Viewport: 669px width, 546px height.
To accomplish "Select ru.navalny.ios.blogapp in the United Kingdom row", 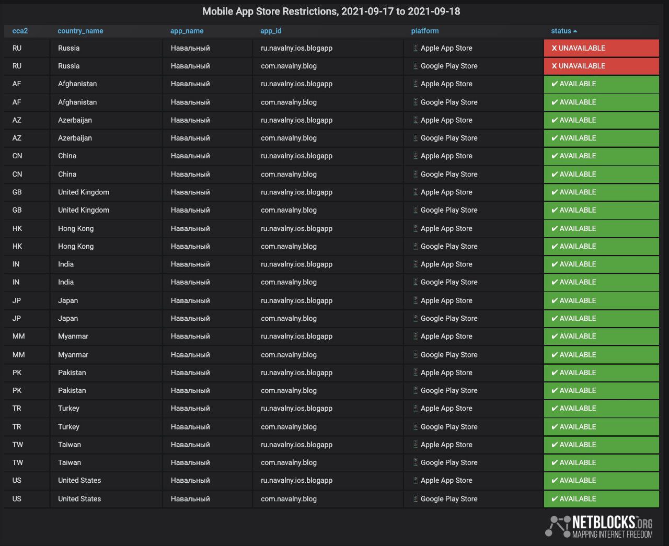I will coord(296,192).
